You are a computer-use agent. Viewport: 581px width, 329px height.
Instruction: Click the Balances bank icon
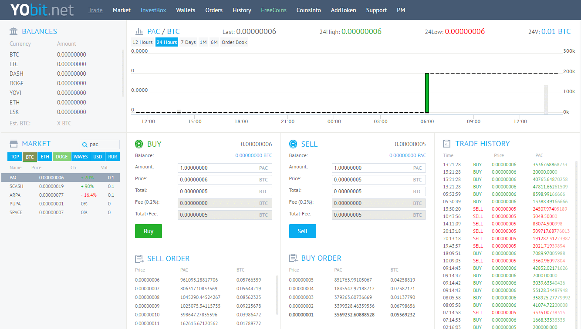pos(14,31)
